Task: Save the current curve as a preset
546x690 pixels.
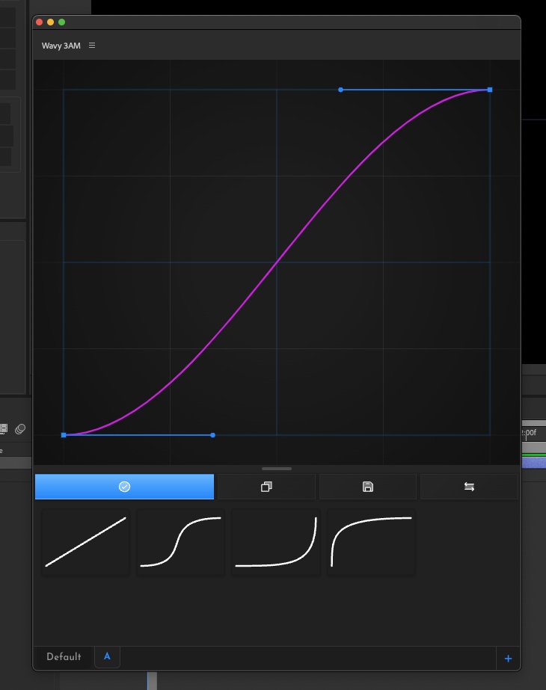Action: pyautogui.click(x=368, y=486)
